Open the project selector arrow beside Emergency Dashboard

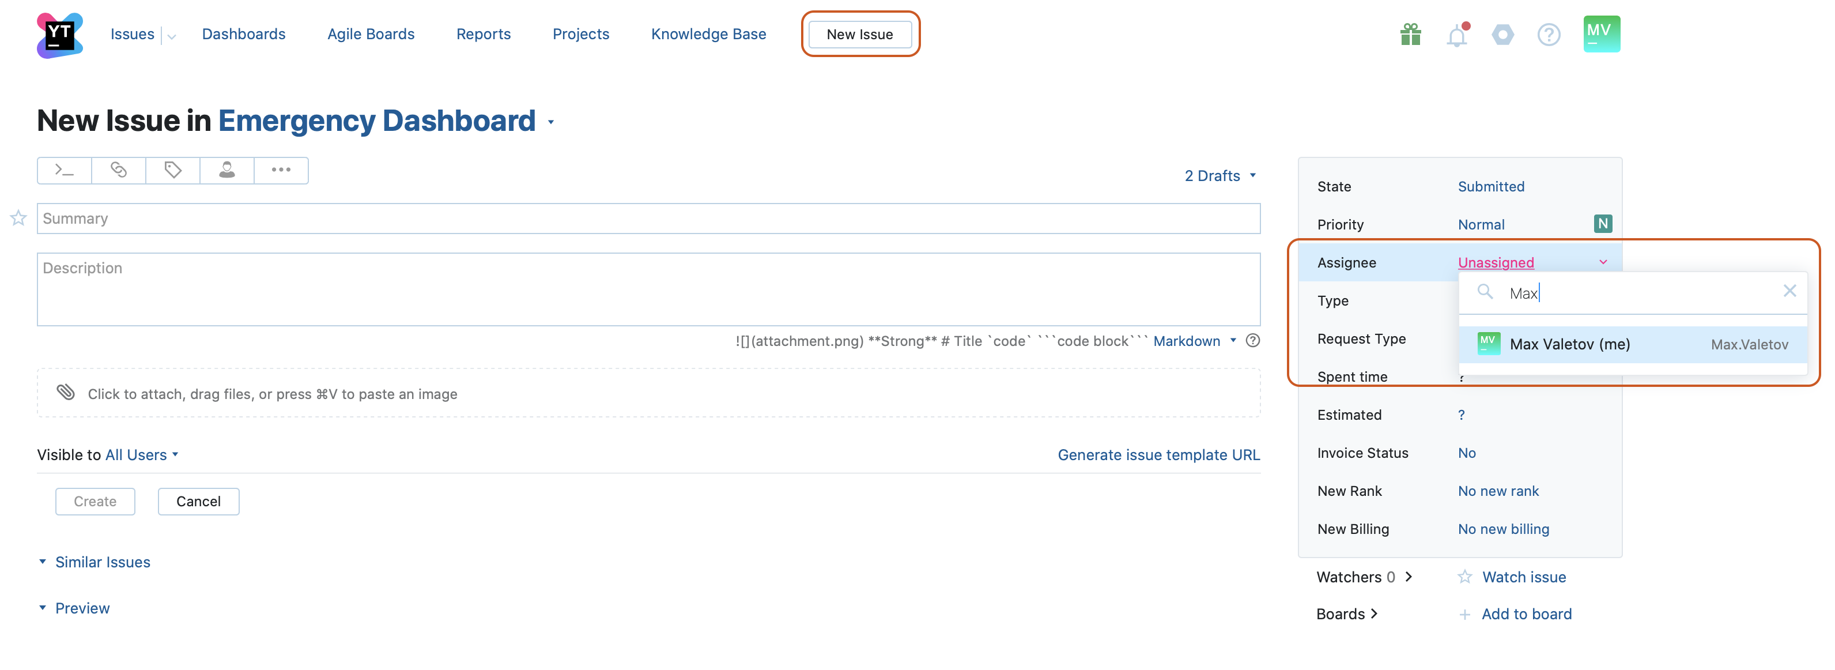pos(550,123)
